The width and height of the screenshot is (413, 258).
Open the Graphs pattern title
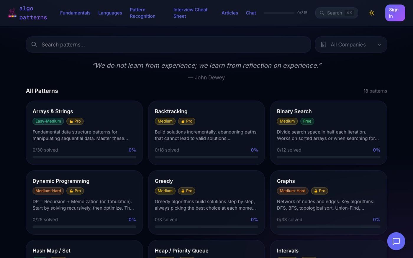[x=286, y=181]
